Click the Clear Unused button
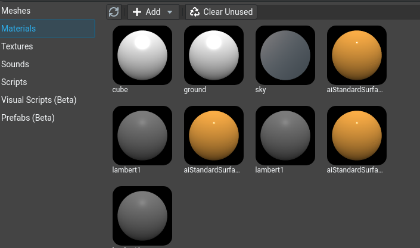Screen dimensions: 420x248 pyautogui.click(x=221, y=12)
